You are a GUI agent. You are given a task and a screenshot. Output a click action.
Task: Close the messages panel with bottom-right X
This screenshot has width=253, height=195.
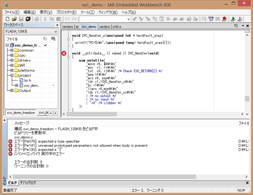click(247, 183)
